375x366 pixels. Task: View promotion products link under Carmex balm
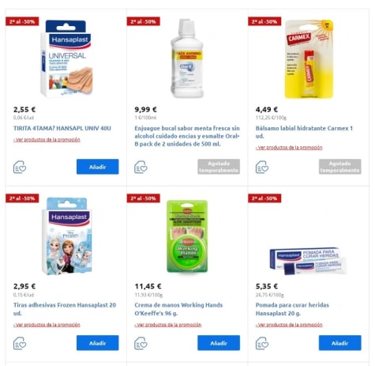click(289, 148)
